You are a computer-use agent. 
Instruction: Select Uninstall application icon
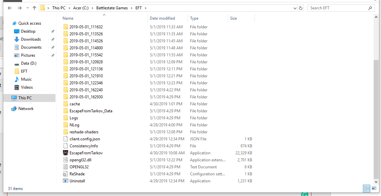[x=65, y=181]
